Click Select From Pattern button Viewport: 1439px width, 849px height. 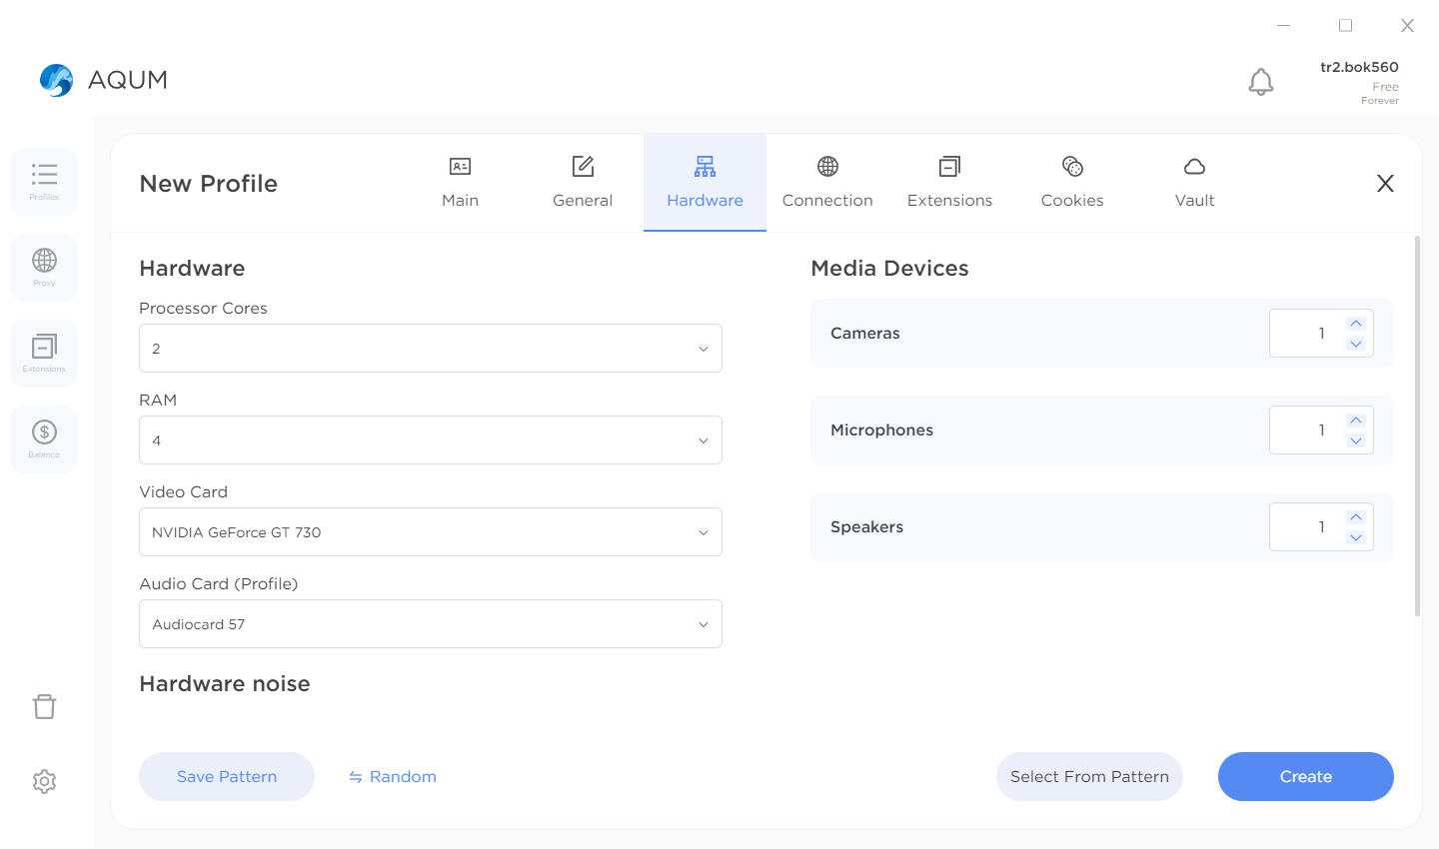[1089, 777]
